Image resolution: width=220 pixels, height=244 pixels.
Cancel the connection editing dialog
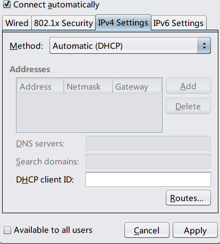coord(147,230)
